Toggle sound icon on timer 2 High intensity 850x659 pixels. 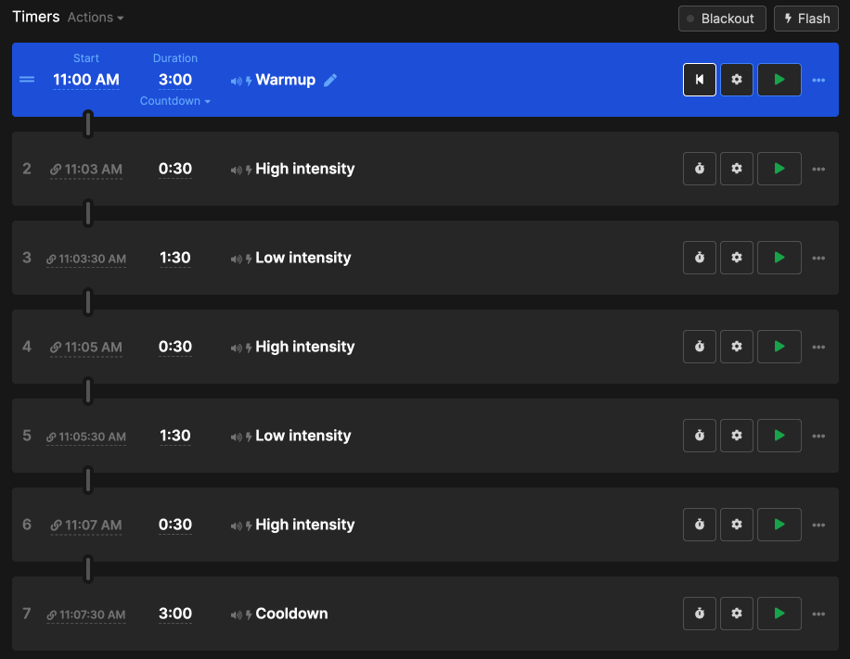236,170
